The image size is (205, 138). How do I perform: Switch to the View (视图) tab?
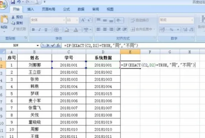[110, 9]
